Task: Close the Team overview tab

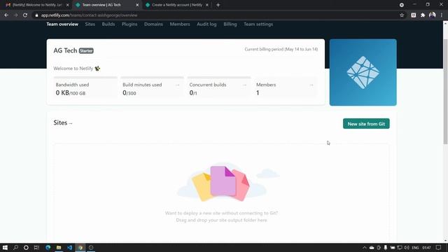Action: [137, 5]
